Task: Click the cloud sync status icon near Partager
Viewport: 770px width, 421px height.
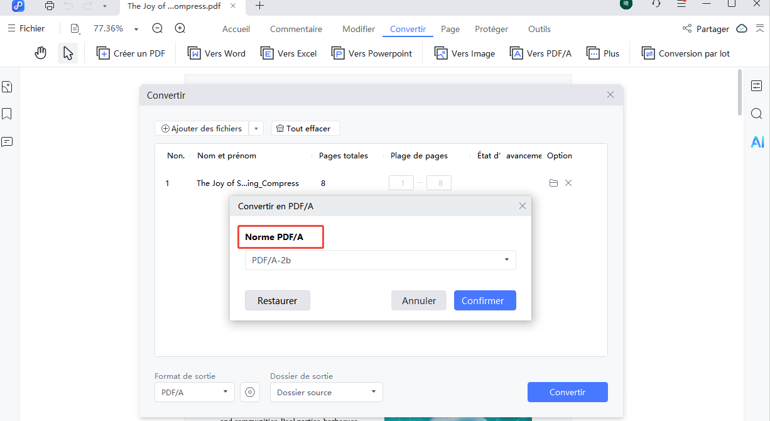Action: [742, 29]
